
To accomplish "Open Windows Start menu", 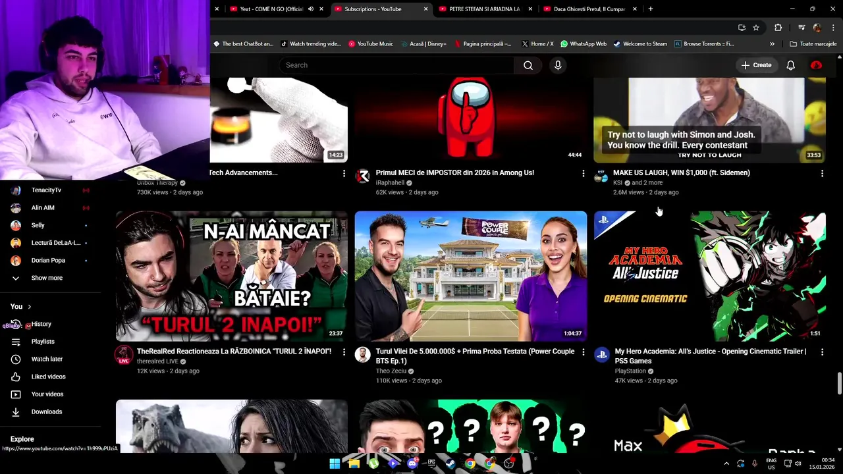I will point(335,463).
